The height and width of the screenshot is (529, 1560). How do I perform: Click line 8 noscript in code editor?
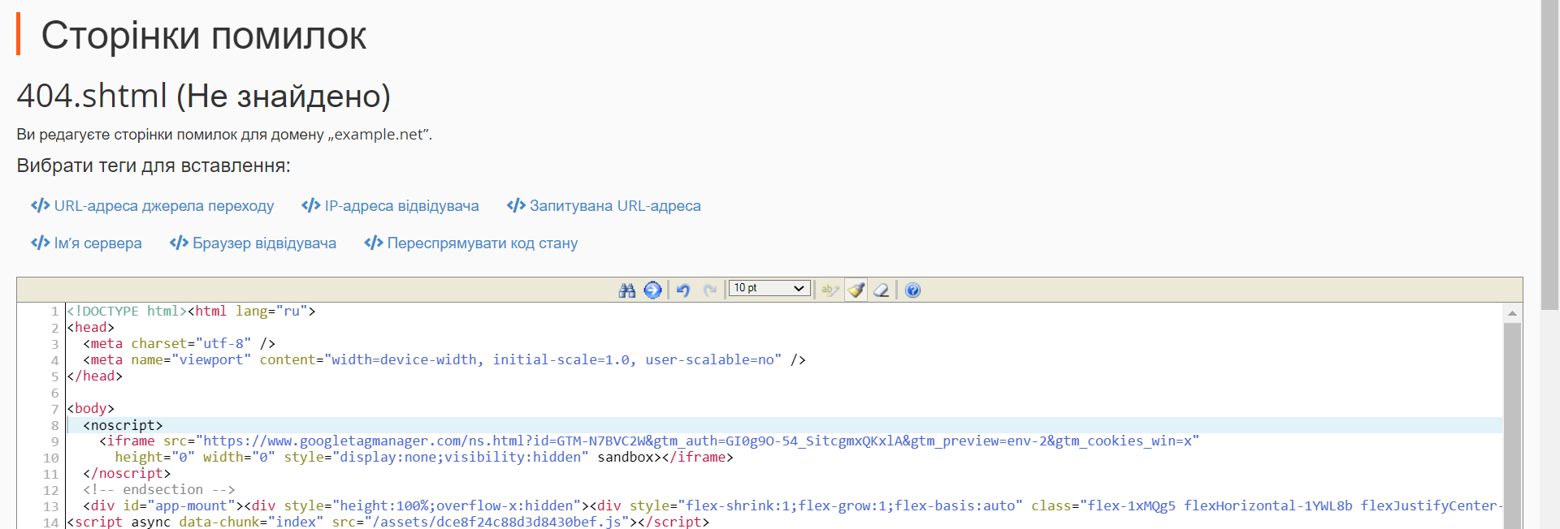122,425
